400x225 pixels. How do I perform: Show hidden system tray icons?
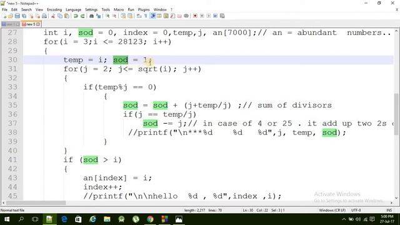344,219
